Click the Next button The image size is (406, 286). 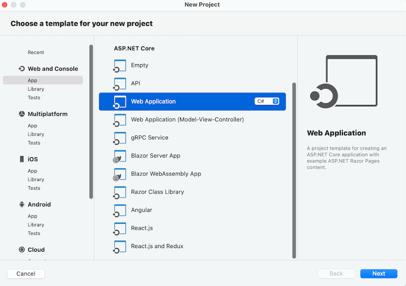(x=379, y=273)
